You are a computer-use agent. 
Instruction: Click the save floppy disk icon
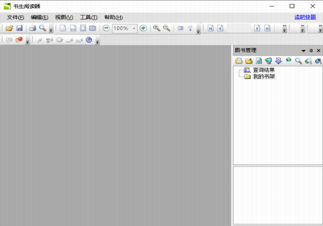point(19,28)
